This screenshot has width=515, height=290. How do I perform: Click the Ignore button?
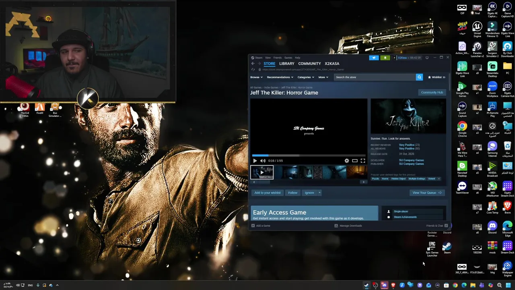pyautogui.click(x=309, y=193)
